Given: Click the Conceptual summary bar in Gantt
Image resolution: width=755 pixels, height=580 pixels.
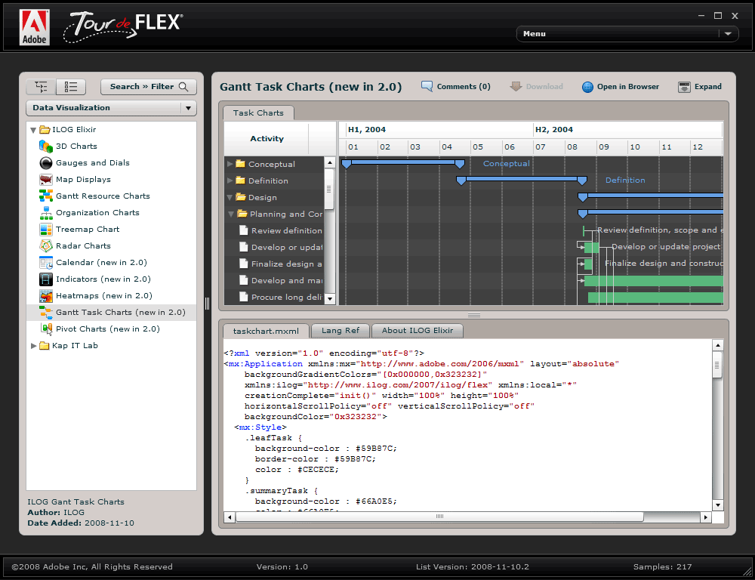Looking at the screenshot, I should click(403, 164).
